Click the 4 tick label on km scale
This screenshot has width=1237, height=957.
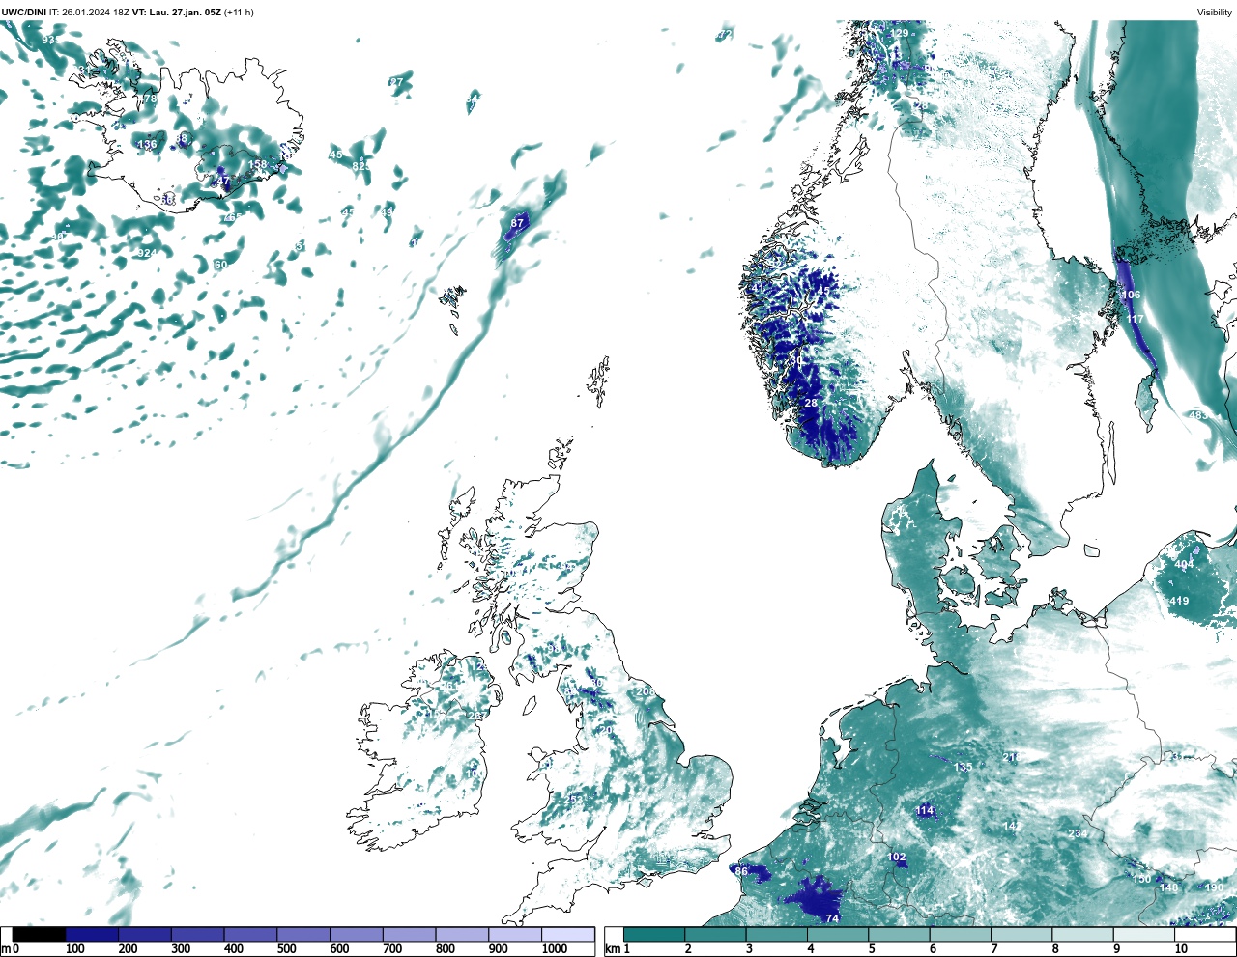pos(810,949)
